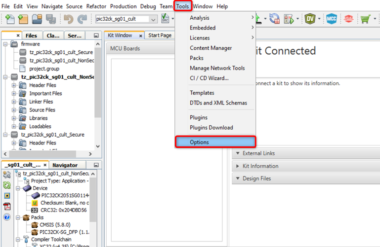Expand the Source Files folder

[x=14, y=110]
